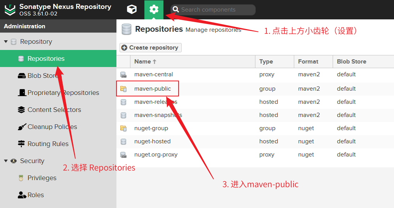Click the nuget-hosted database icon
Viewport: 394px width, 208px height.
point(123,141)
